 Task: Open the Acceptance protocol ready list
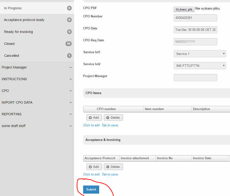pos(36,20)
